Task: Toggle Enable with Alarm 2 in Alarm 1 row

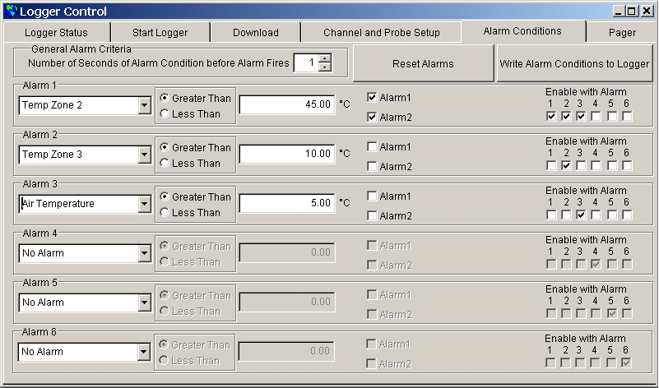Action: [566, 116]
